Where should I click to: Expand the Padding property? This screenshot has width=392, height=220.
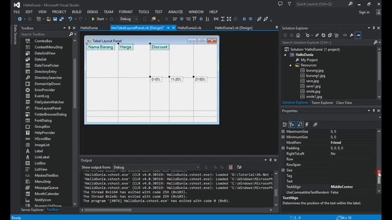click(x=283, y=148)
